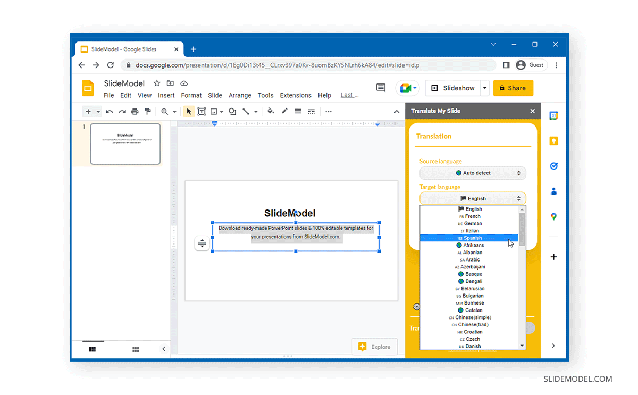Viewport: 638px width, 395px height.
Task: Open the Extensions menu
Action: click(x=296, y=96)
